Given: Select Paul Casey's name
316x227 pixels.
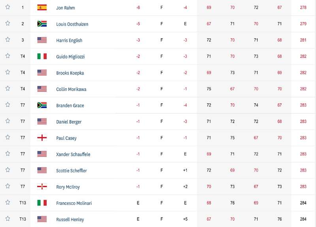Looking at the screenshot, I should (x=66, y=138).
